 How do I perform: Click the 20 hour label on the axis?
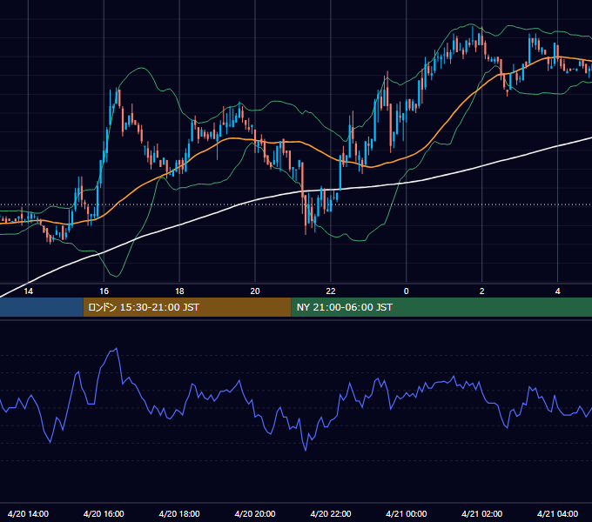[x=255, y=291]
